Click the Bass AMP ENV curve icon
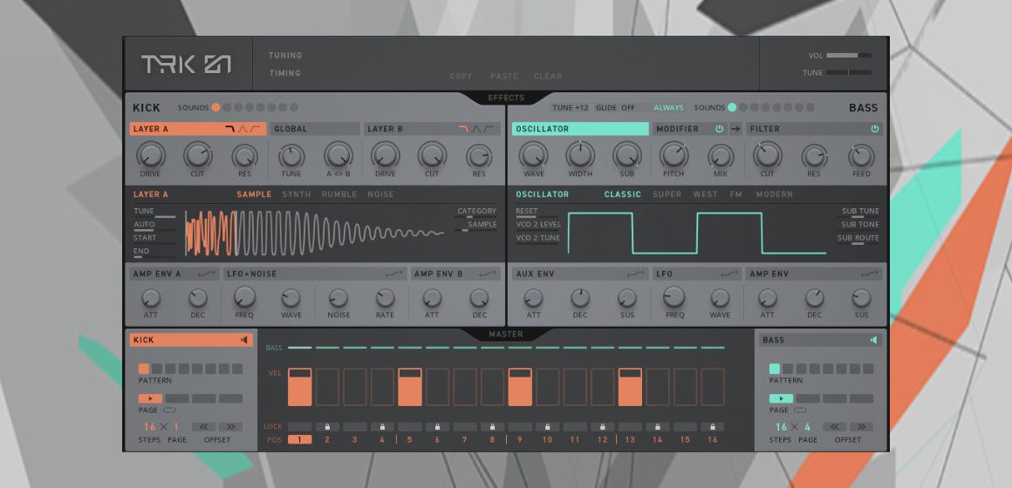This screenshot has width=1012, height=488. (x=871, y=274)
